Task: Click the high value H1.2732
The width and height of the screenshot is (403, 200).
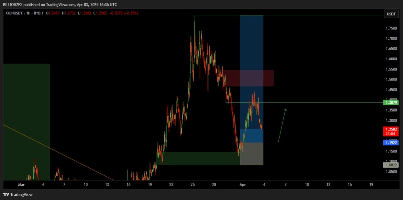Action: pyautogui.click(x=69, y=13)
